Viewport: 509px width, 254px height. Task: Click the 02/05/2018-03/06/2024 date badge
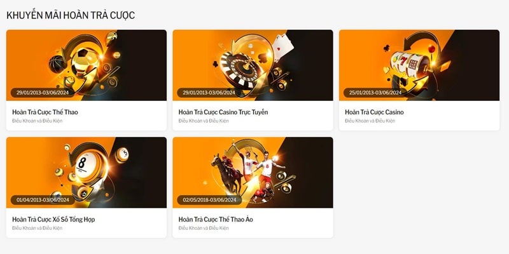point(209,200)
